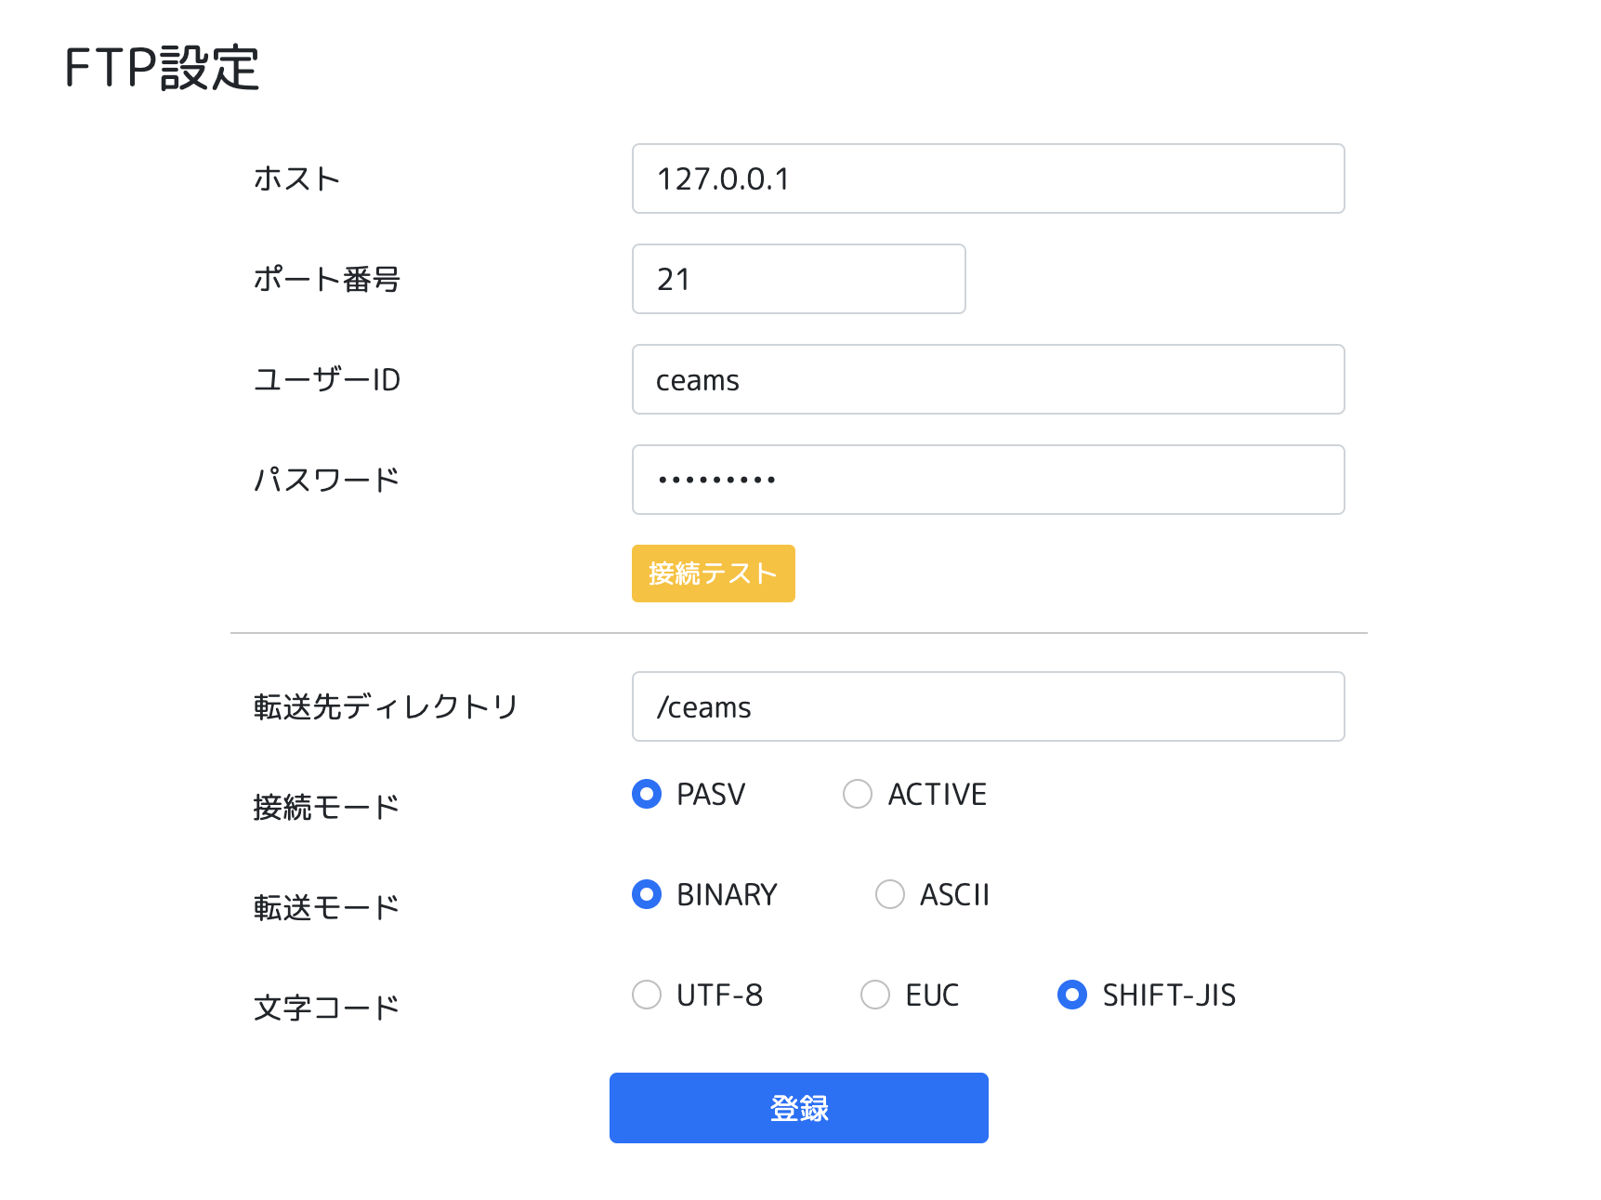The width and height of the screenshot is (1601, 1200).
Task: Choose EUC character encoding
Action: coord(875,995)
